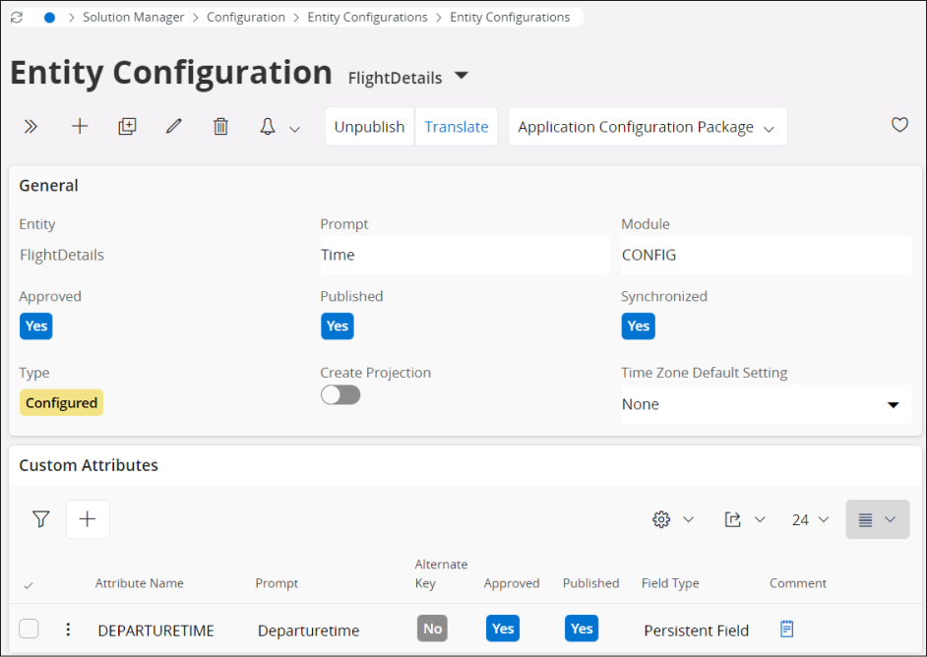The height and width of the screenshot is (657, 927).
Task: Open the DEPARTURETIME row three-dot menu
Action: point(68,629)
